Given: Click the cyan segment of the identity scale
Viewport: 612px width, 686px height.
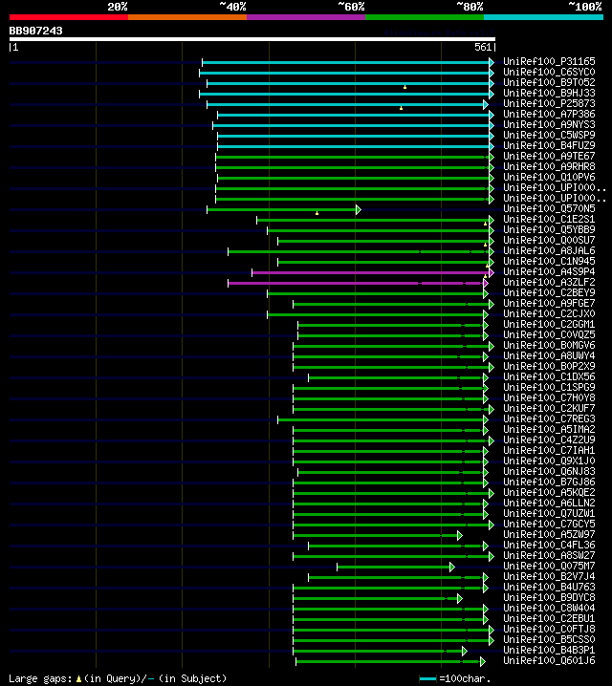Looking at the screenshot, I should [544, 17].
